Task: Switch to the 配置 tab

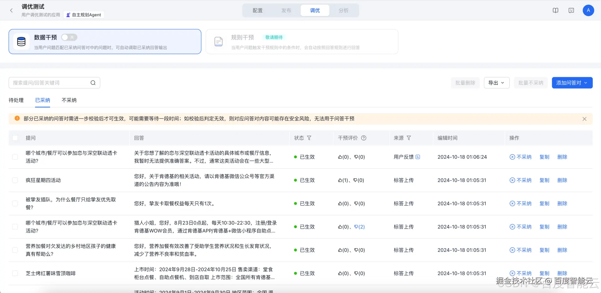Action: coord(258,10)
